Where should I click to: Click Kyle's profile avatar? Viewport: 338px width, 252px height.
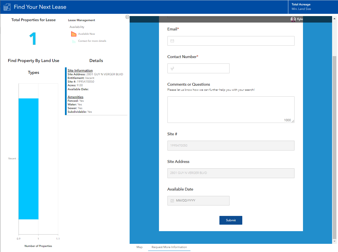coord(293,19)
